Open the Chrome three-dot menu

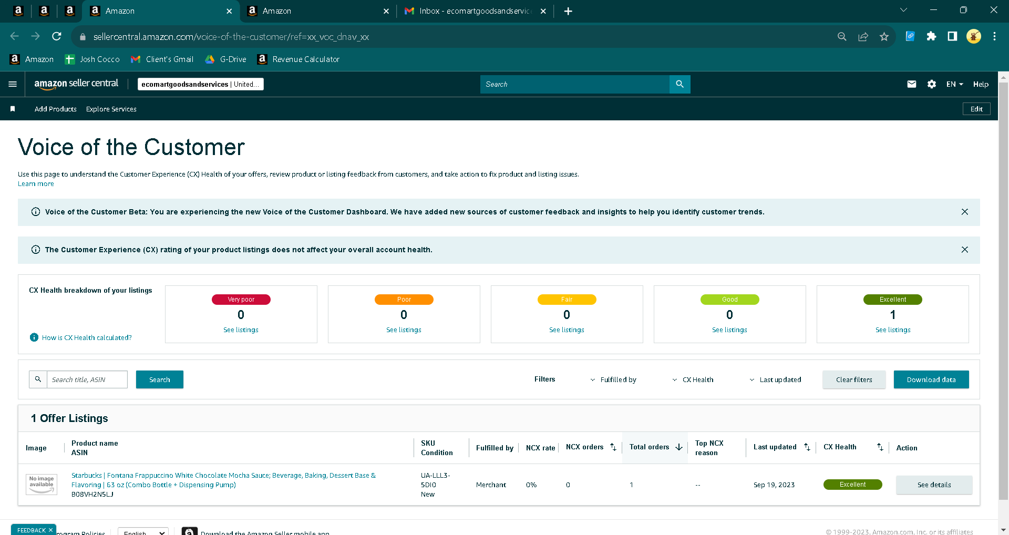[994, 36]
